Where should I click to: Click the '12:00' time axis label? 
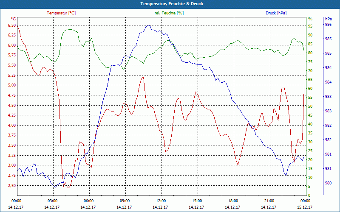coord(161,201)
